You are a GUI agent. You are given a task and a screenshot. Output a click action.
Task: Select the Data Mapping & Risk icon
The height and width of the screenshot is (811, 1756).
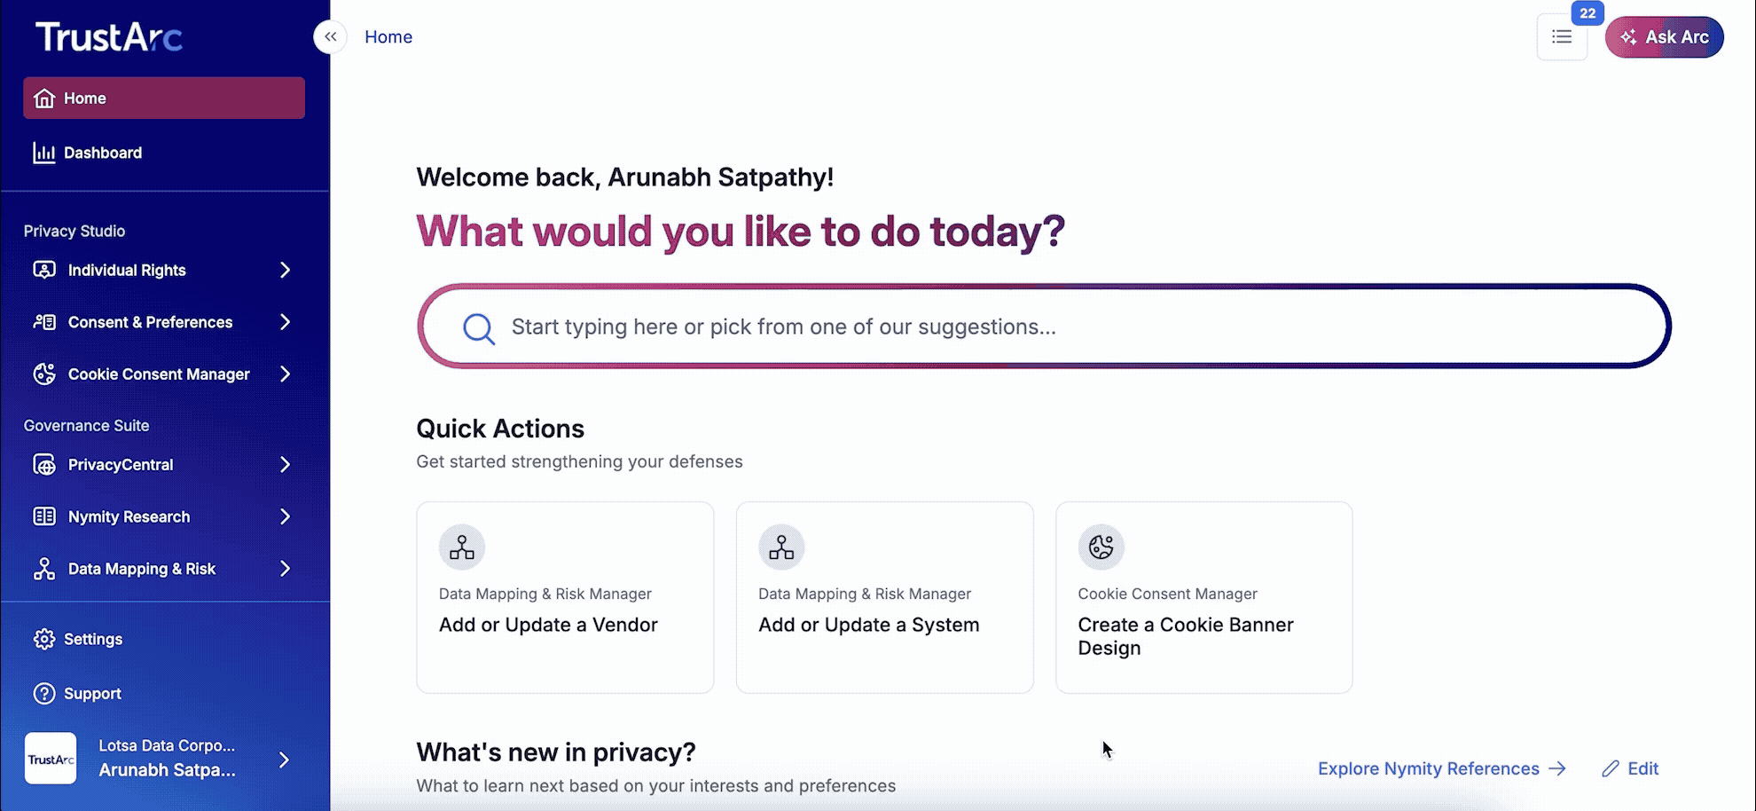coord(43,568)
